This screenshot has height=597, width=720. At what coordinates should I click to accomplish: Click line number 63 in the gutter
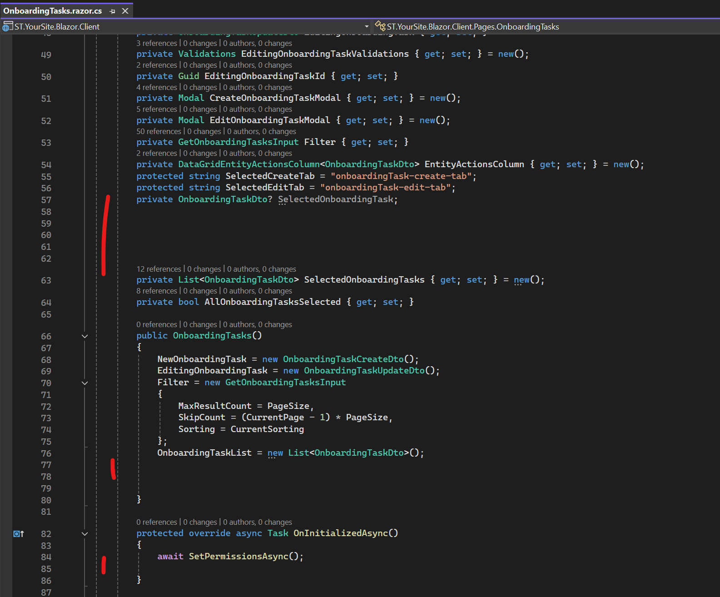(x=46, y=280)
